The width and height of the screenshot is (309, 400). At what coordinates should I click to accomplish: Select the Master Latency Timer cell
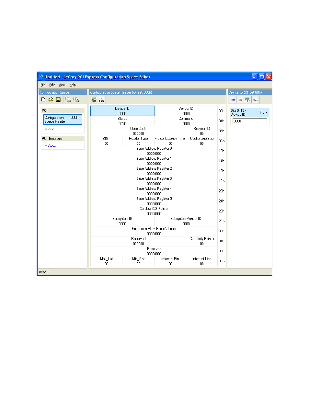[170, 141]
